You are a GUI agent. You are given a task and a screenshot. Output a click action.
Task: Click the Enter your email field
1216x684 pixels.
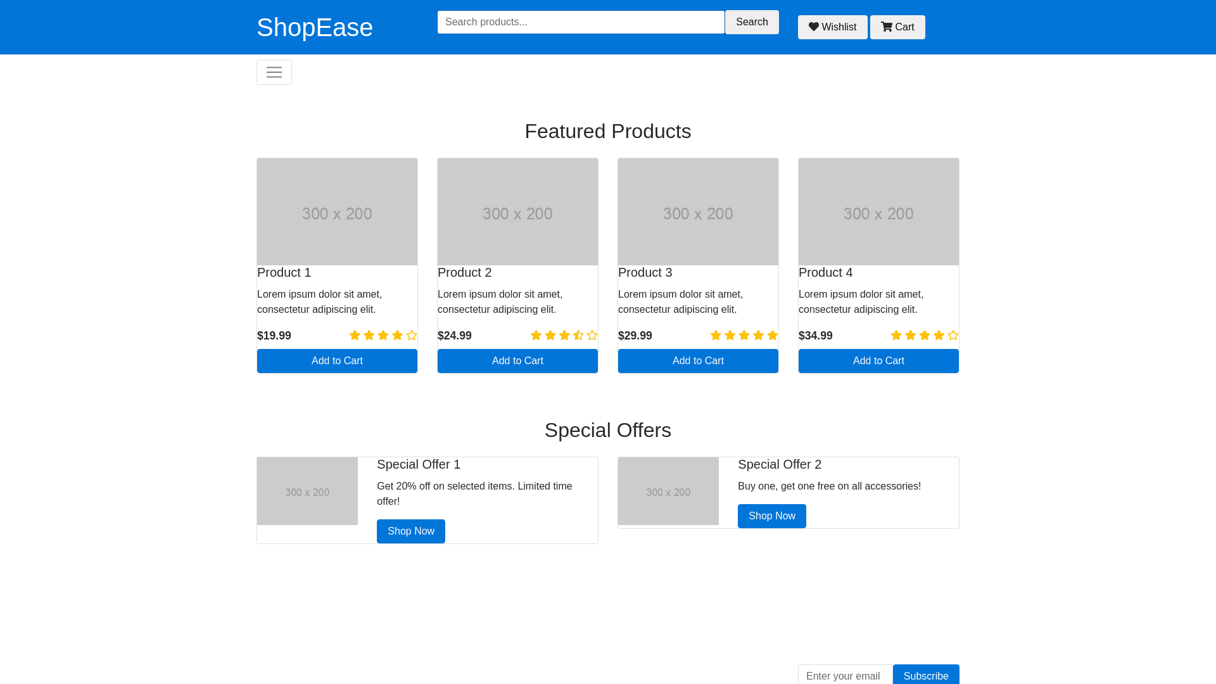(845, 675)
